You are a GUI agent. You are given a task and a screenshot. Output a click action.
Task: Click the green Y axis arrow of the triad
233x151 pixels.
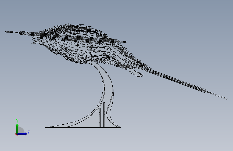coord(17,128)
